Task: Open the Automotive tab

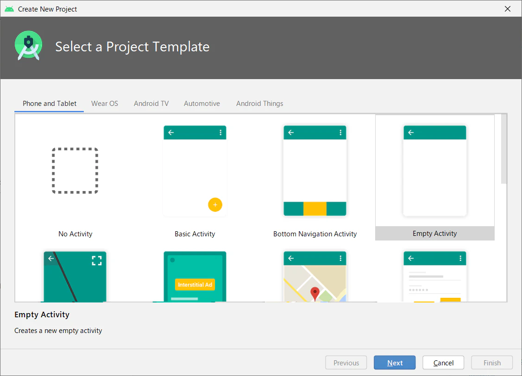Action: (202, 104)
